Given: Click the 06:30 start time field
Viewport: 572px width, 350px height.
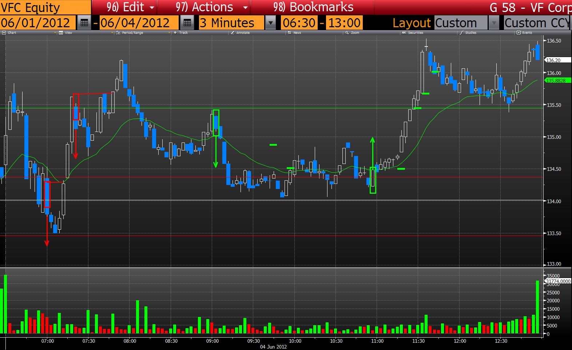Looking at the screenshot, I should [x=299, y=23].
